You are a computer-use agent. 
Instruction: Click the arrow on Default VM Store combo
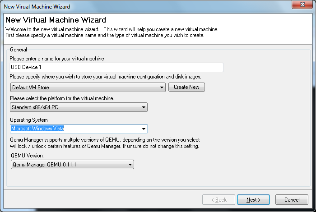pos(162,88)
